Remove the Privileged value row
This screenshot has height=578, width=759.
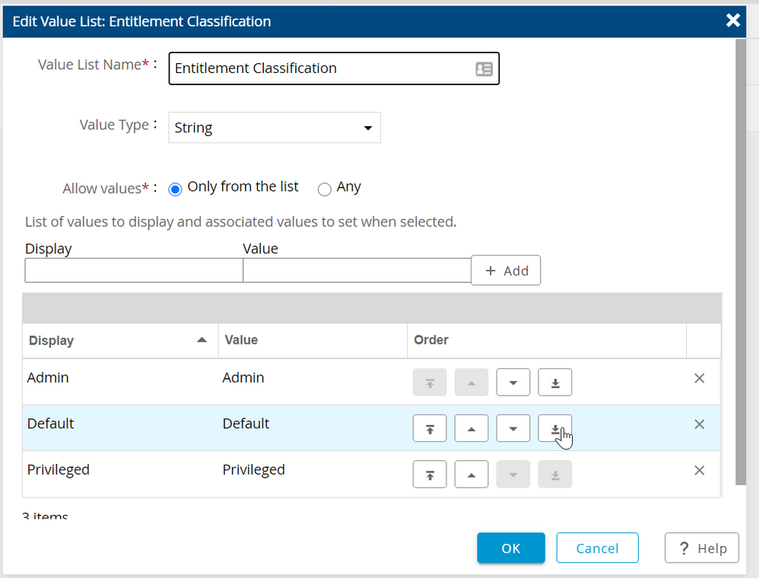pyautogui.click(x=699, y=471)
